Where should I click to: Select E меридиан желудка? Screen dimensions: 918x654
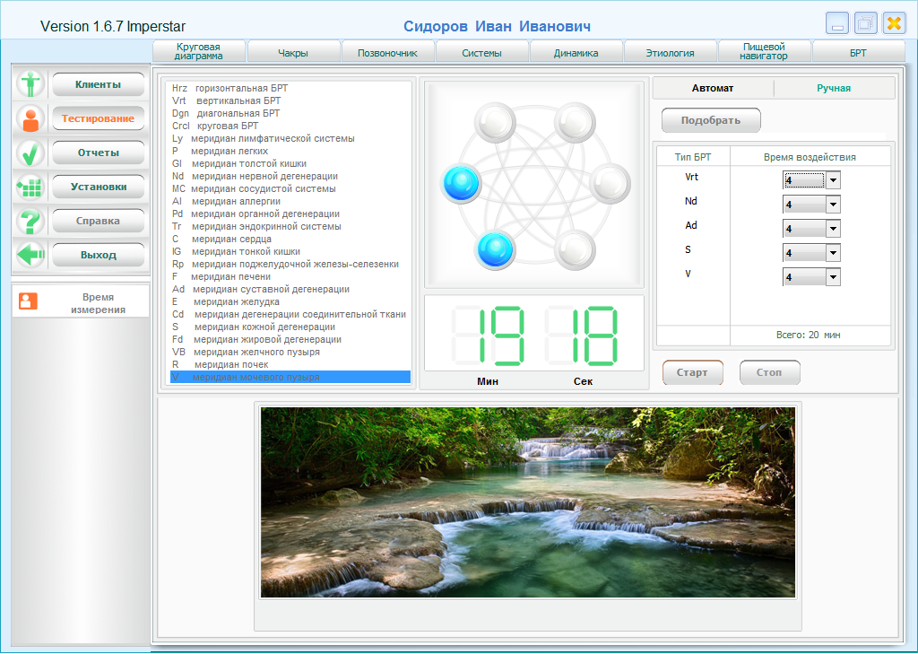pyautogui.click(x=290, y=301)
